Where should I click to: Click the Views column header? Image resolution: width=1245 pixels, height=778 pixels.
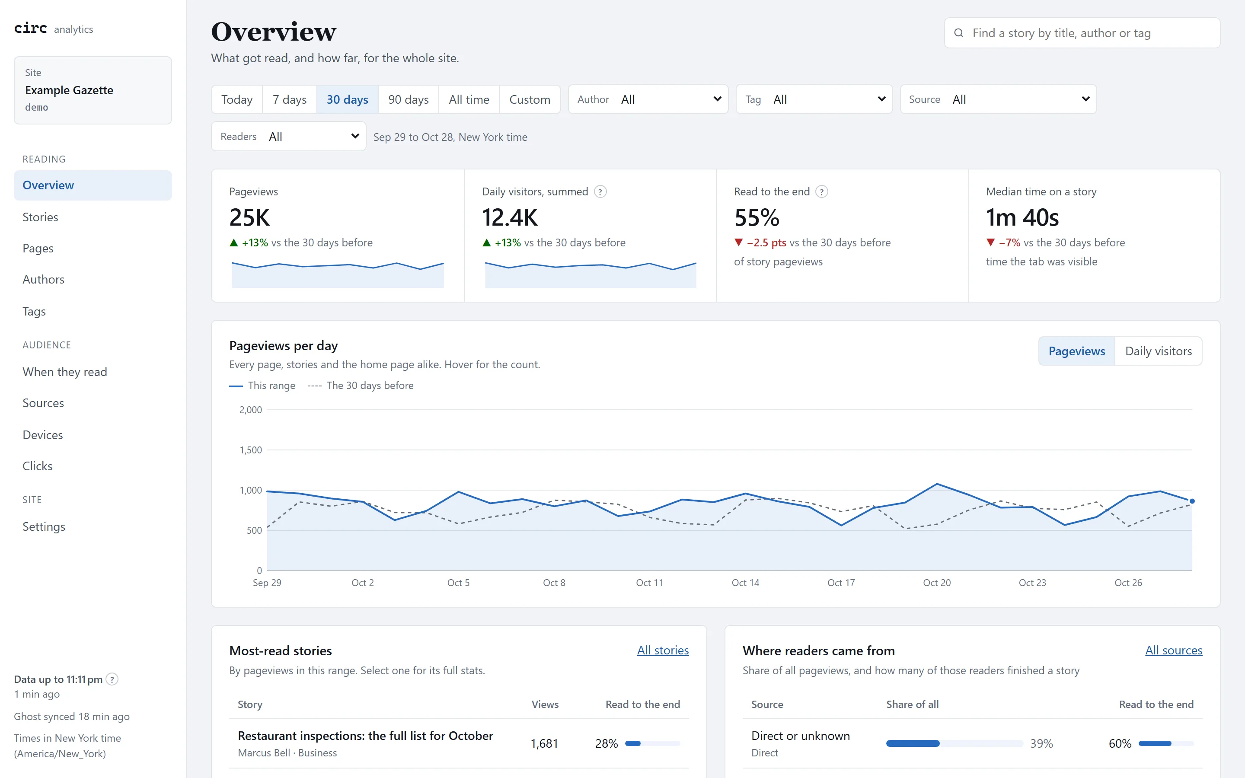[x=545, y=705]
